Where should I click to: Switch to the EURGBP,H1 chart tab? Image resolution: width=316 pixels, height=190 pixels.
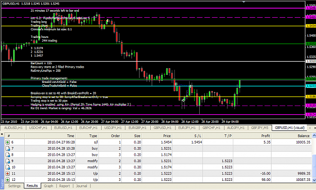click(x=137, y=128)
